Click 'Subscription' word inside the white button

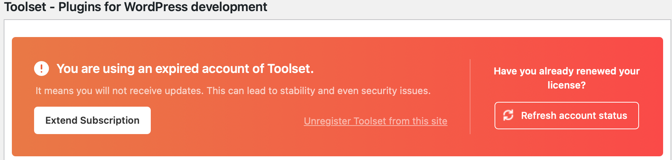click(x=110, y=120)
